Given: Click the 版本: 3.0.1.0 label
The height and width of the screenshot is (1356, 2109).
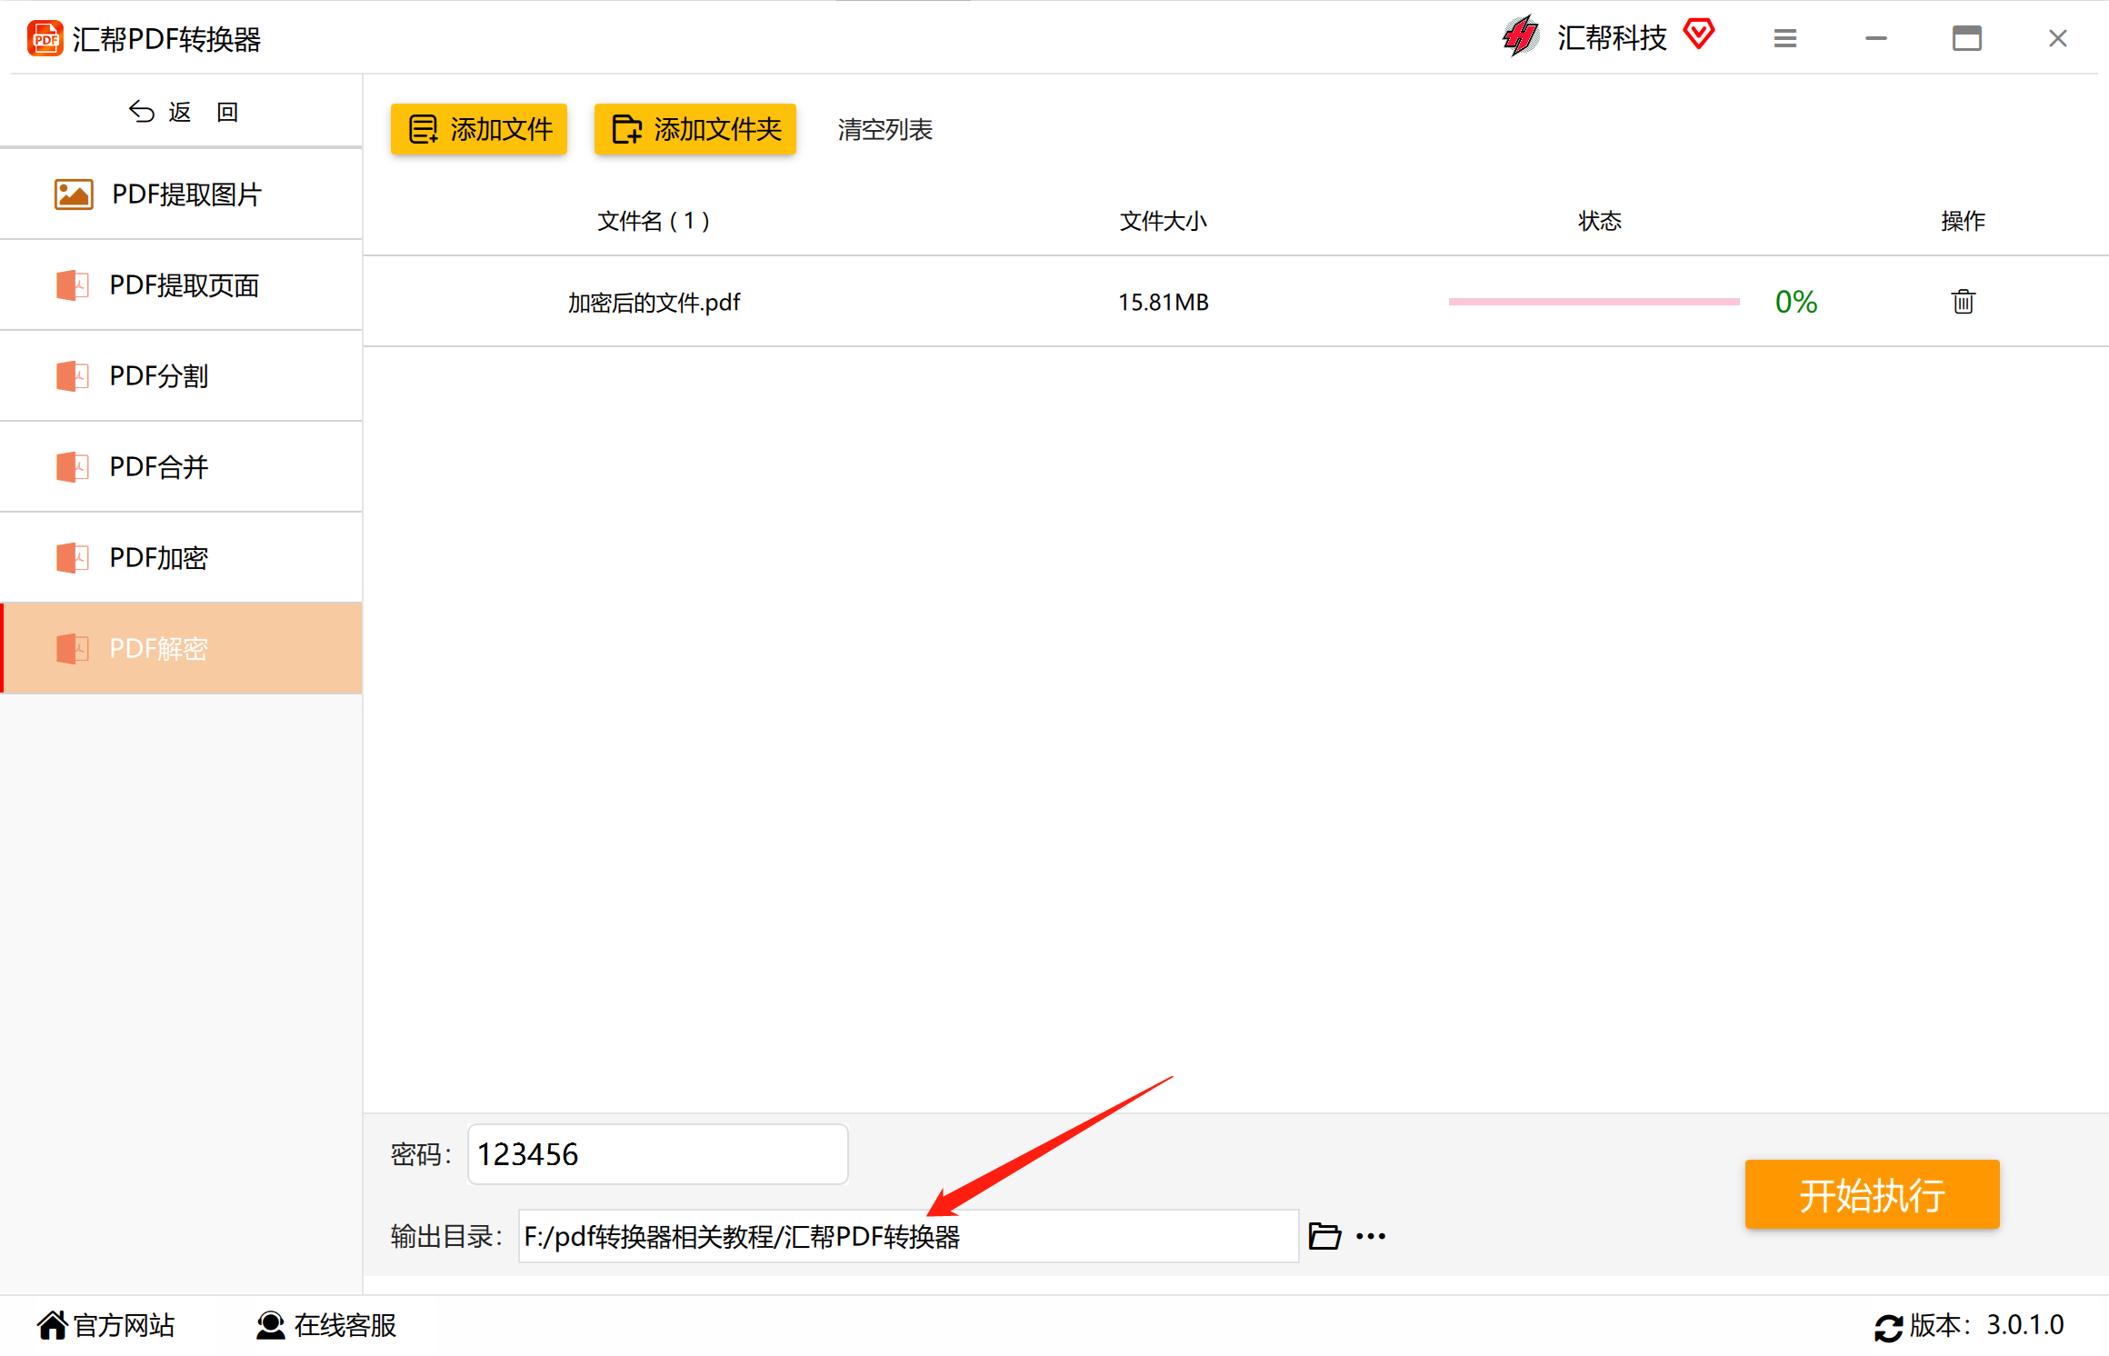Looking at the screenshot, I should [x=1986, y=1325].
